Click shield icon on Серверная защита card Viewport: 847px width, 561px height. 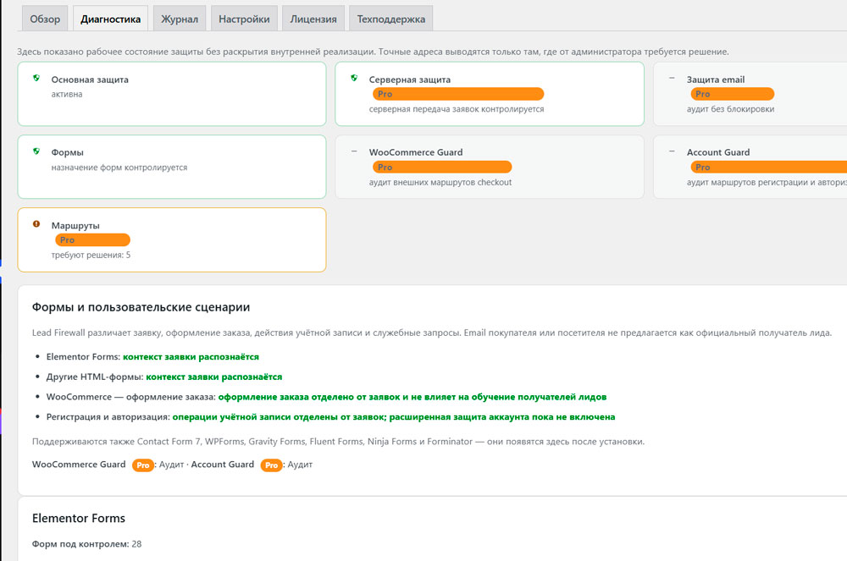354,78
